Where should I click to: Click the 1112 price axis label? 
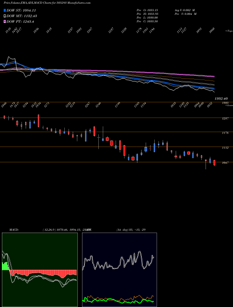[x=225, y=148]
